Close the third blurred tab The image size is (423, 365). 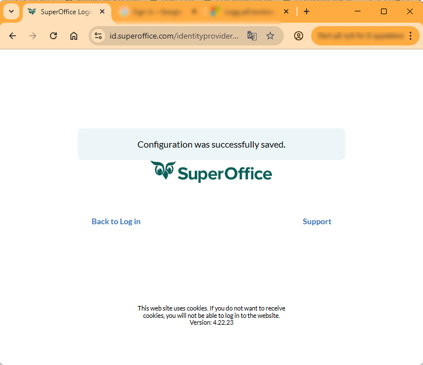coord(286,11)
